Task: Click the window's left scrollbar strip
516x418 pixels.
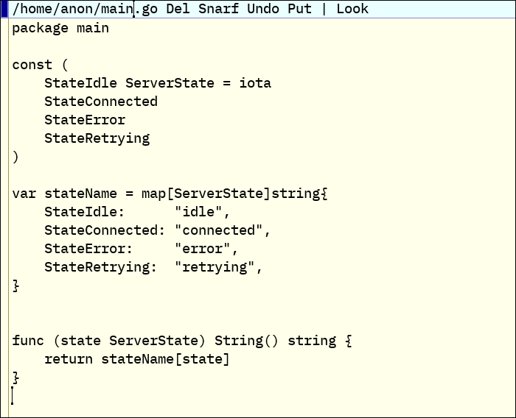Action: [4, 218]
